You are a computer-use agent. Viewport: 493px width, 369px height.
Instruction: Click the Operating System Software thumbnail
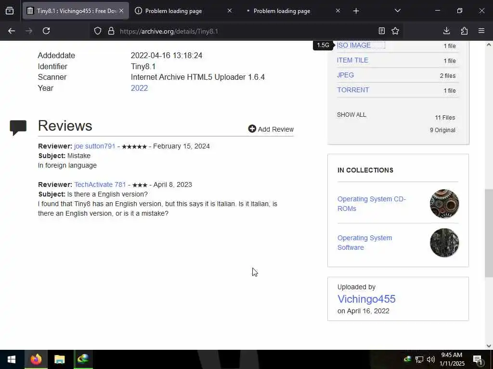click(x=444, y=243)
